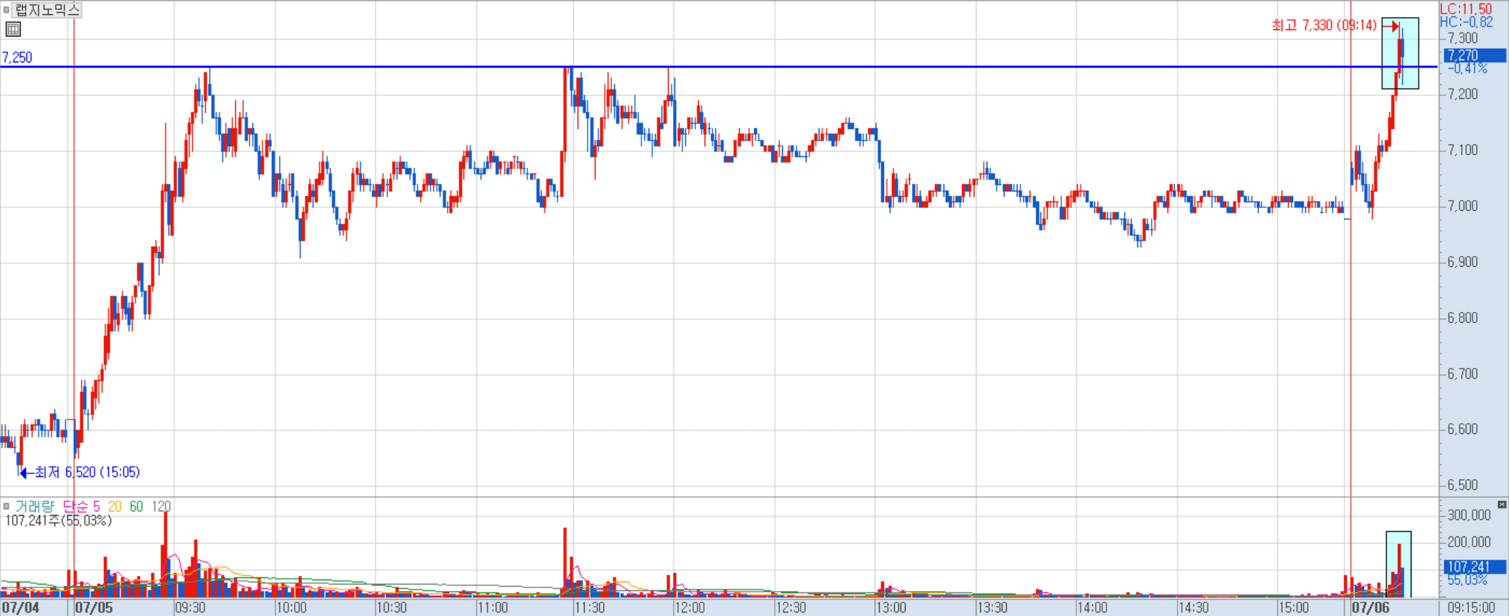Click the 단순 moving-average label

tap(75, 506)
